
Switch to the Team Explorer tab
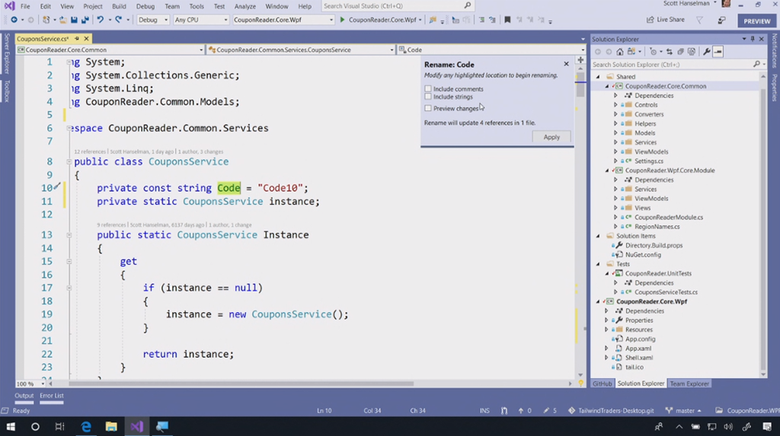(689, 383)
